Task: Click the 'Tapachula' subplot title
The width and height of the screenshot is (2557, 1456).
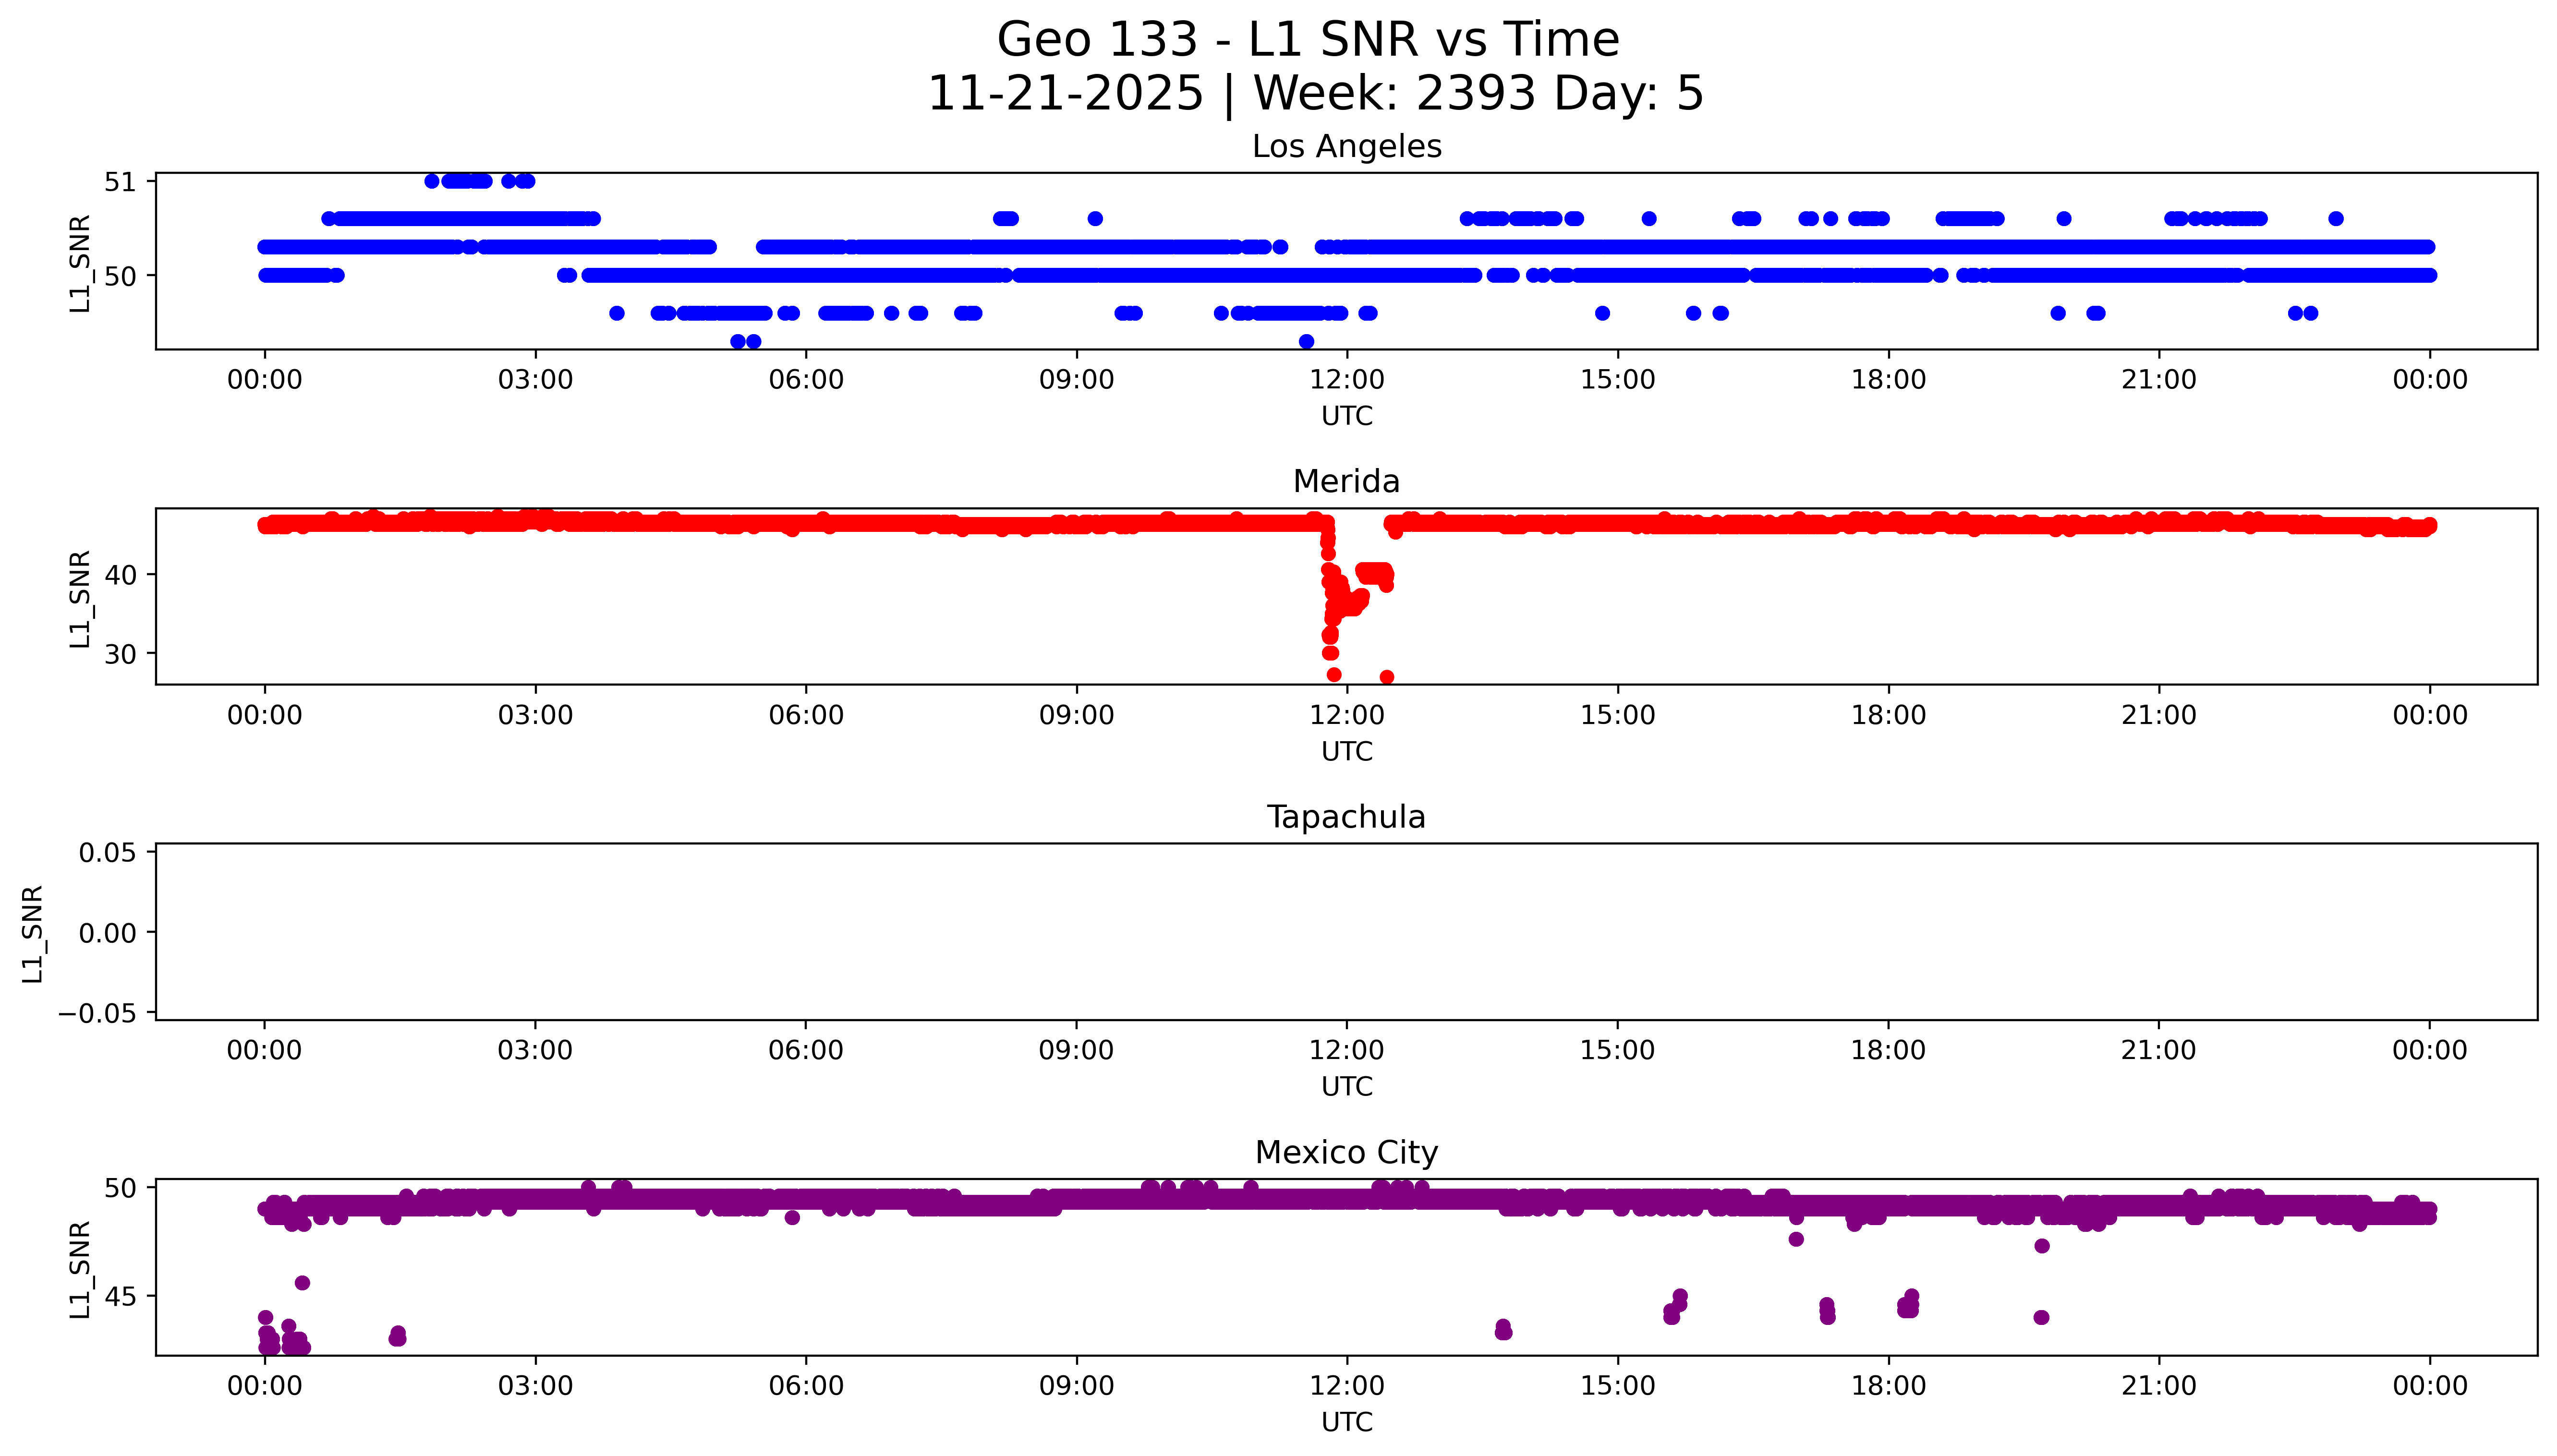Action: coord(1346,817)
